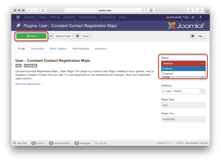
Task: Click the Close button label
Action: pyautogui.click(x=86, y=36)
